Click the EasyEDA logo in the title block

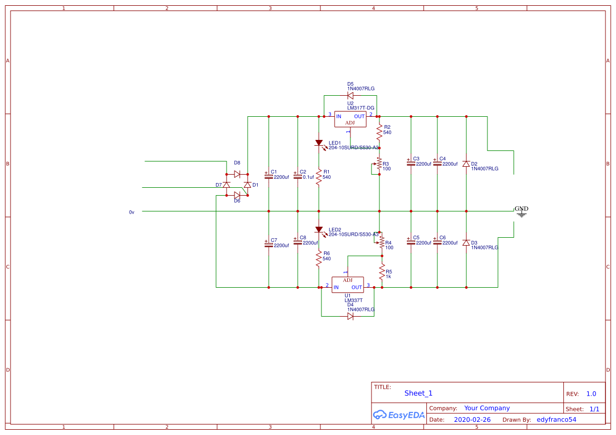399,415
